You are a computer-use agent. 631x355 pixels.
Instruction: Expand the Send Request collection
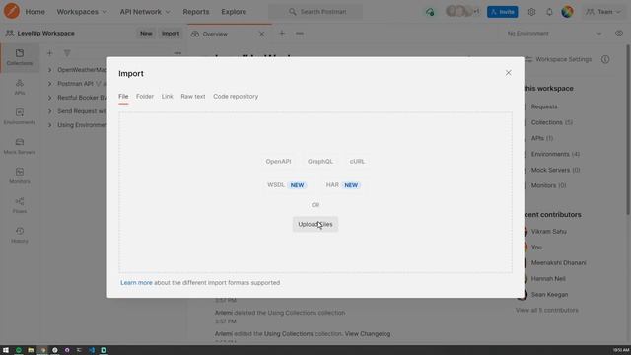(x=50, y=111)
